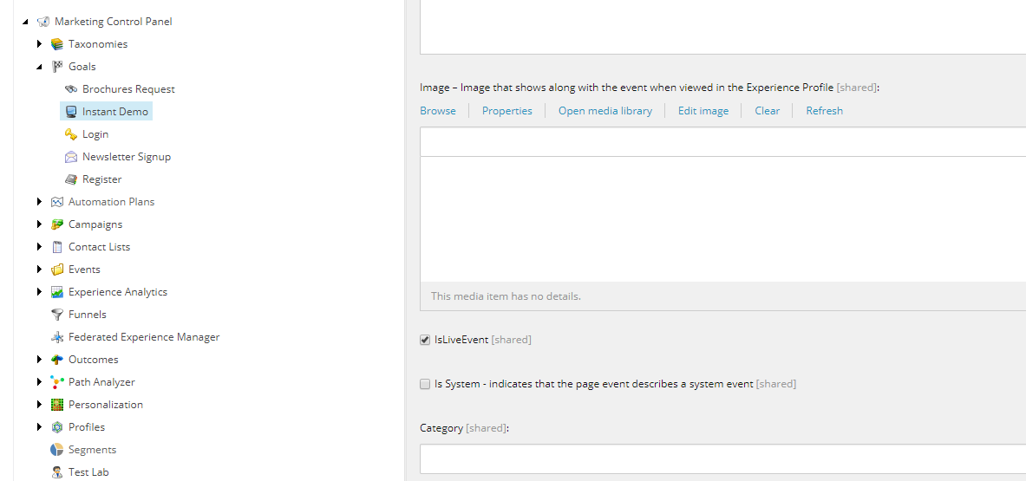Uncheck the IsLiveEvent checkbox

coord(425,340)
